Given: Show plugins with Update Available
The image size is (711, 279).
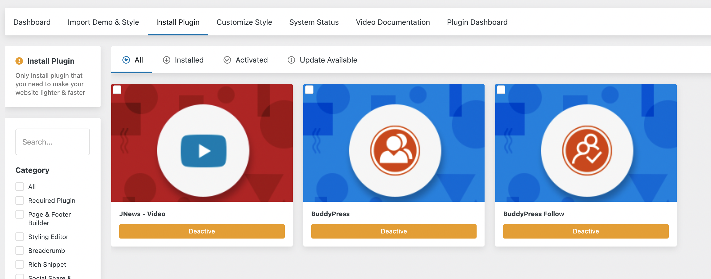Looking at the screenshot, I should pyautogui.click(x=323, y=60).
